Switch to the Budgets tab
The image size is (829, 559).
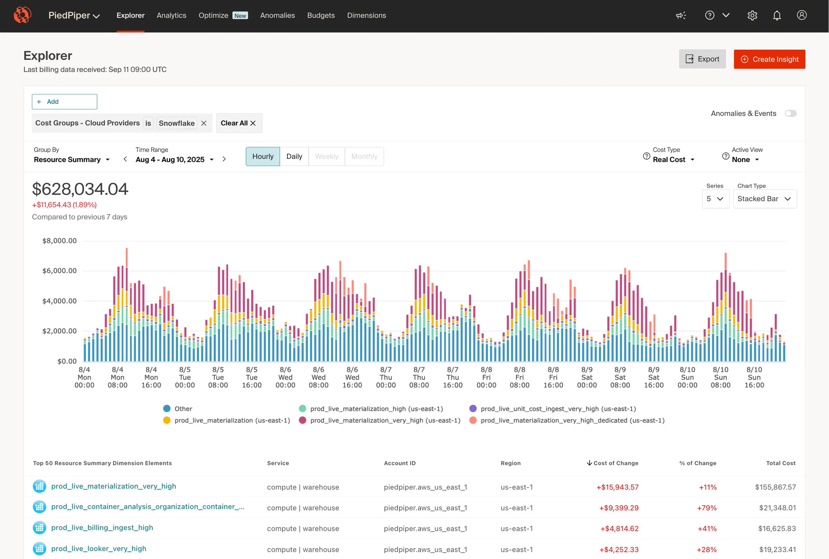[321, 15]
